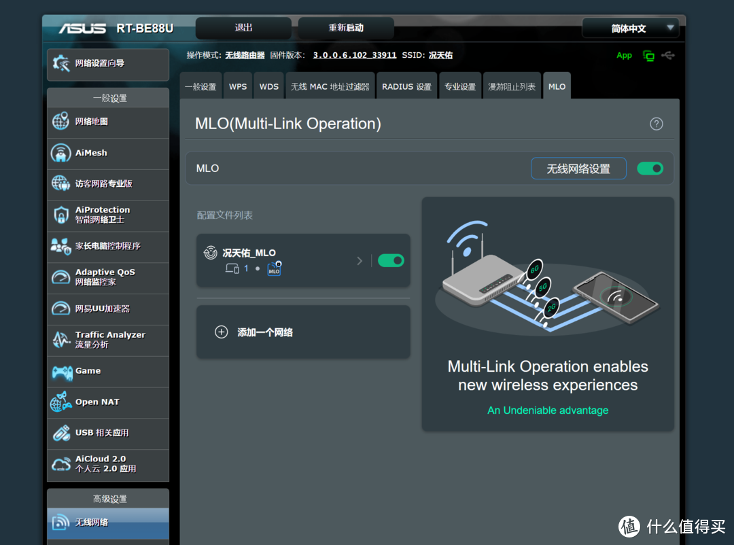734x545 pixels.
Task: Click the wireless network settings (无线网络设置) button
Action: tap(578, 169)
